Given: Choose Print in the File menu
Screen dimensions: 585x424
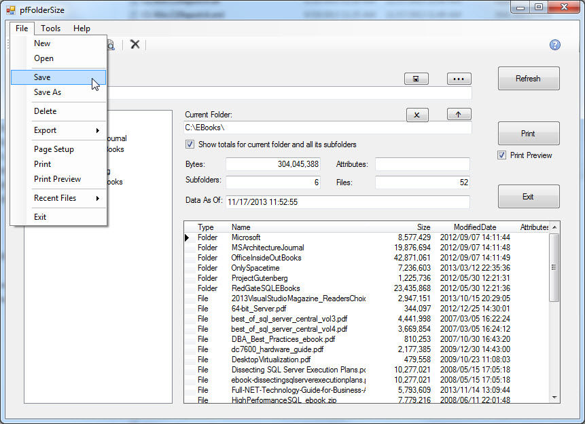Looking at the screenshot, I should 58,164.
